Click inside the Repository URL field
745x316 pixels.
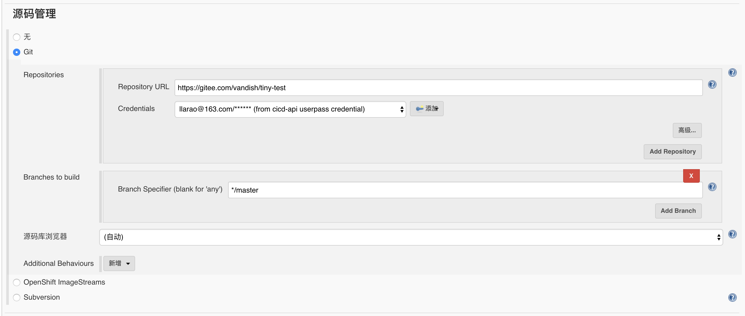coord(434,88)
